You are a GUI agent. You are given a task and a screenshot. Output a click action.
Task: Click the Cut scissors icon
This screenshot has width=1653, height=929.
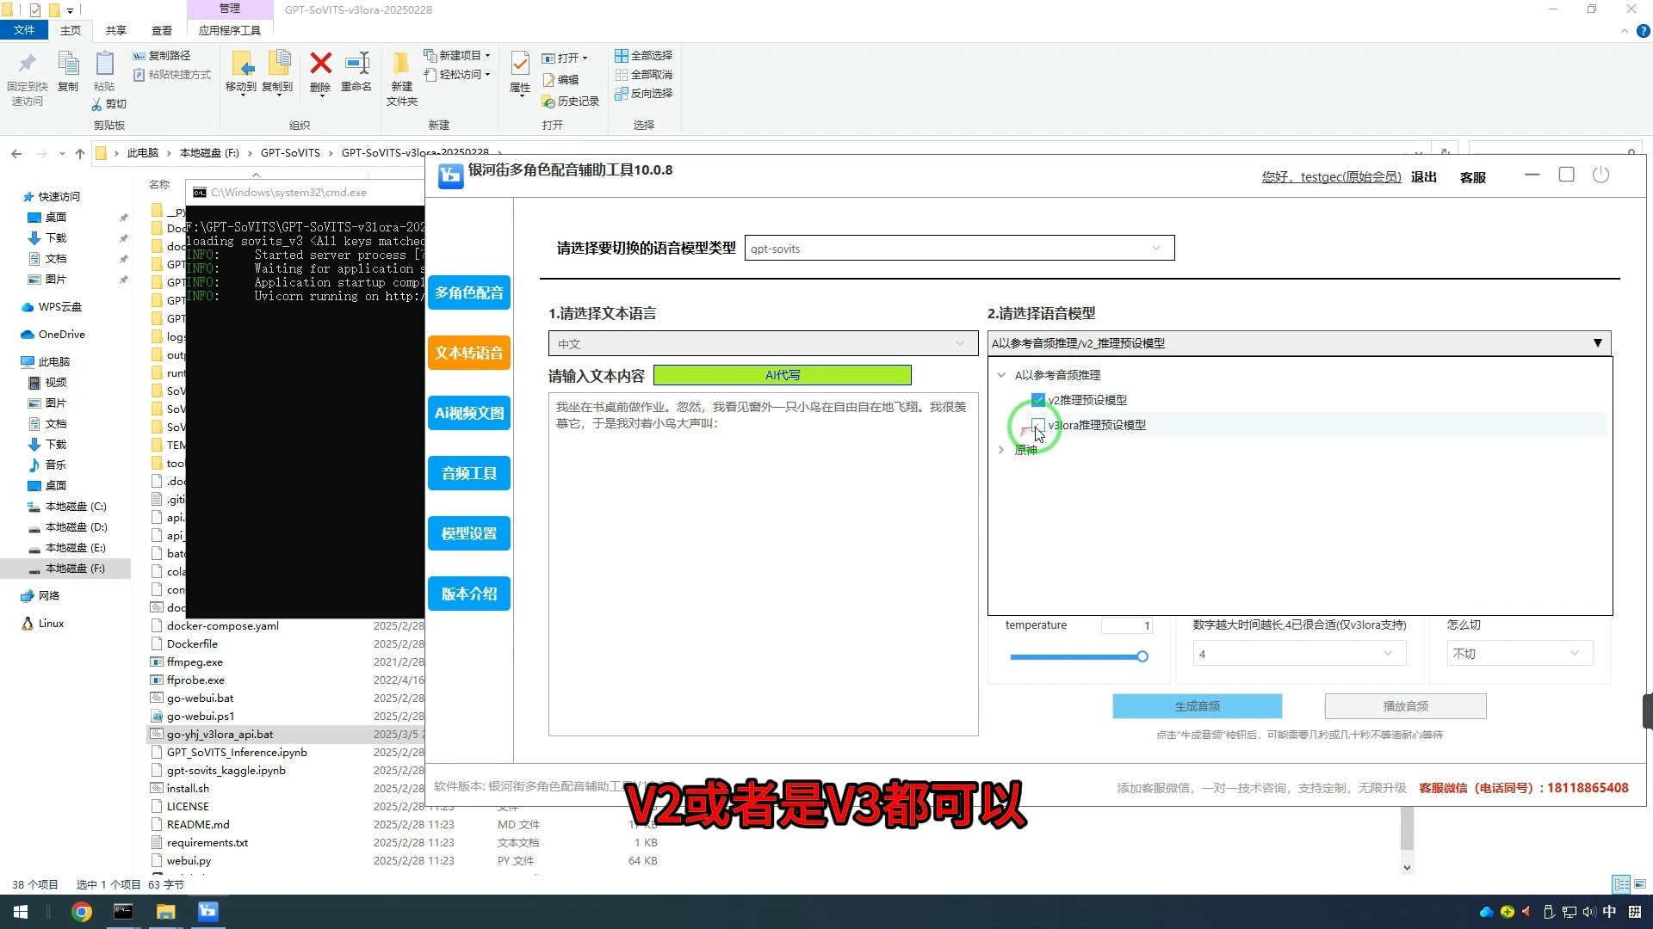[97, 104]
